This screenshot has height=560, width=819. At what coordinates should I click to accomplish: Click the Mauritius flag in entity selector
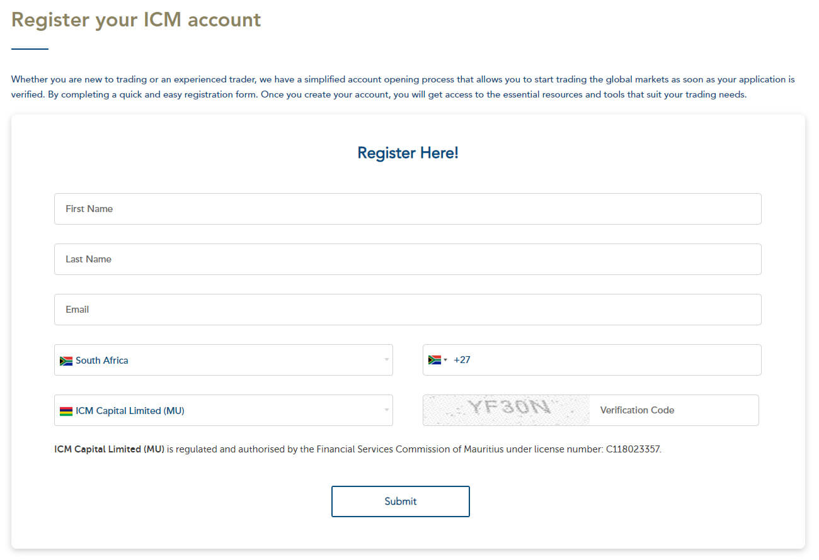point(65,410)
